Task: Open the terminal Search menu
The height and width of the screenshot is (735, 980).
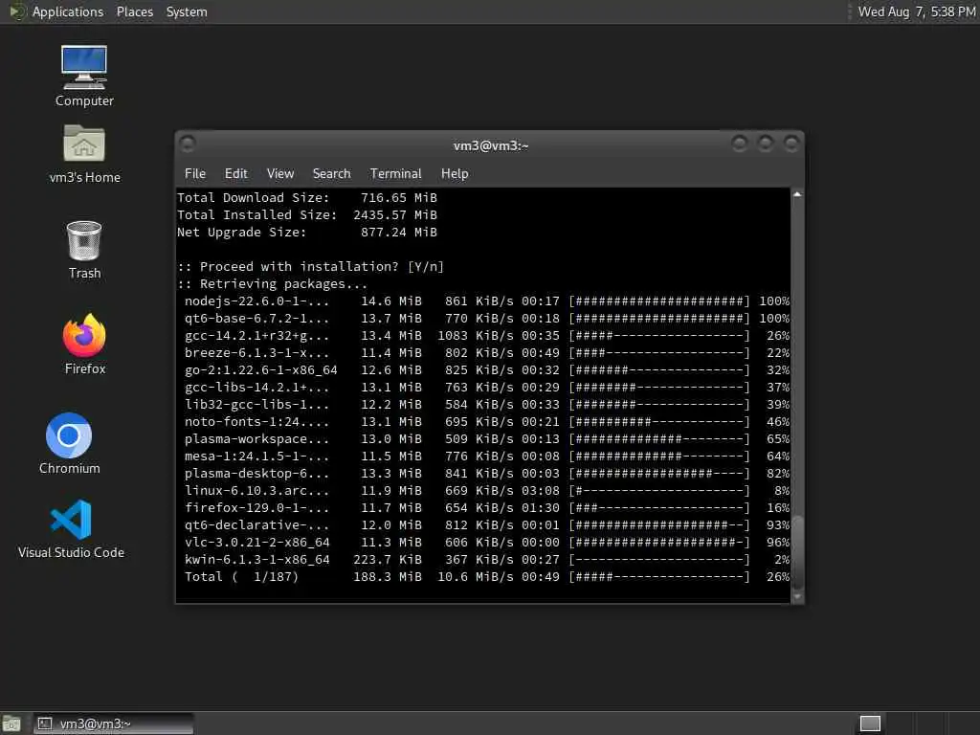Action: click(331, 174)
